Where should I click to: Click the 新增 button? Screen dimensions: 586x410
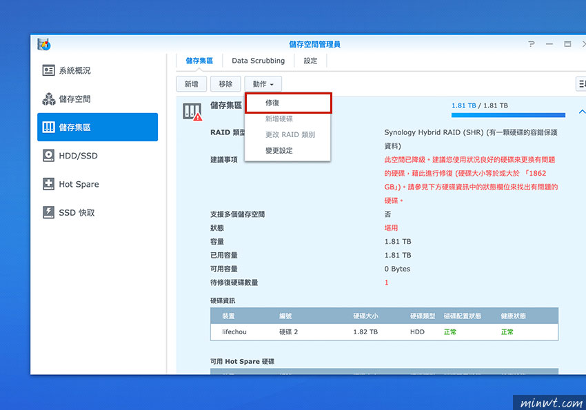pos(191,83)
